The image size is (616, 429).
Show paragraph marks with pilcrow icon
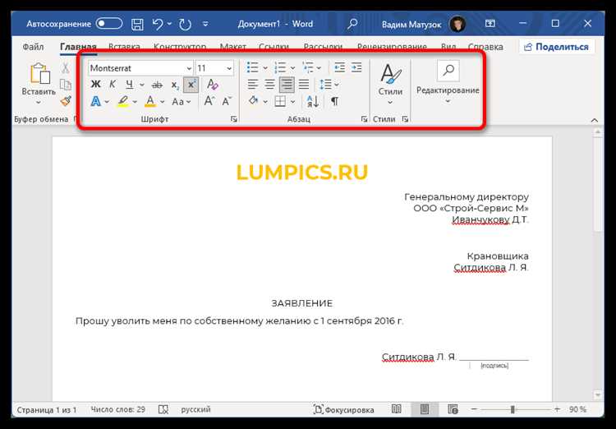(x=334, y=101)
